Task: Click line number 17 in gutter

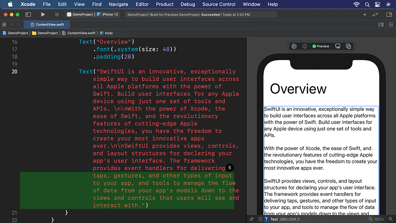Action: click(14, 49)
